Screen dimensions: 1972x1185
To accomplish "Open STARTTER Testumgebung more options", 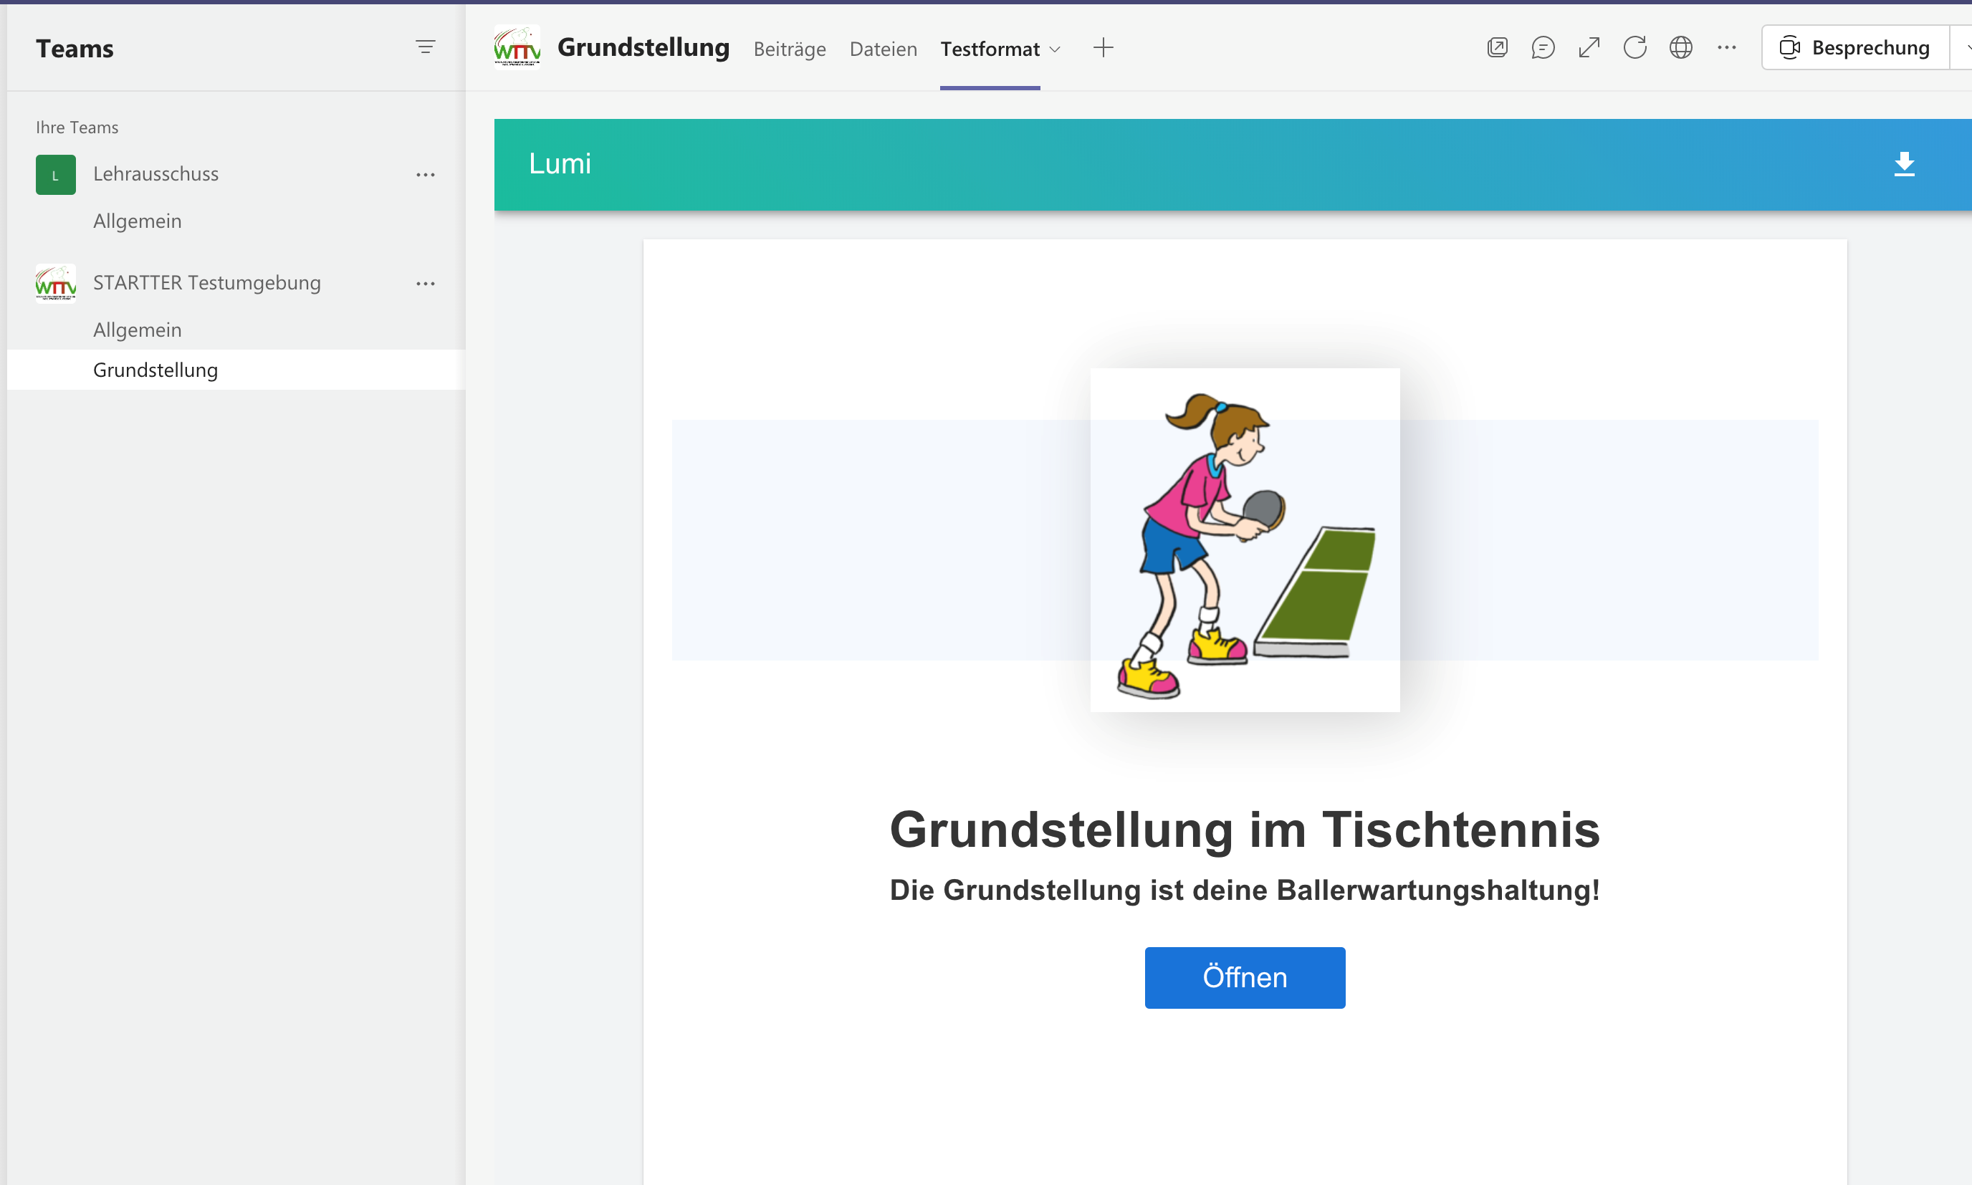I will (425, 284).
